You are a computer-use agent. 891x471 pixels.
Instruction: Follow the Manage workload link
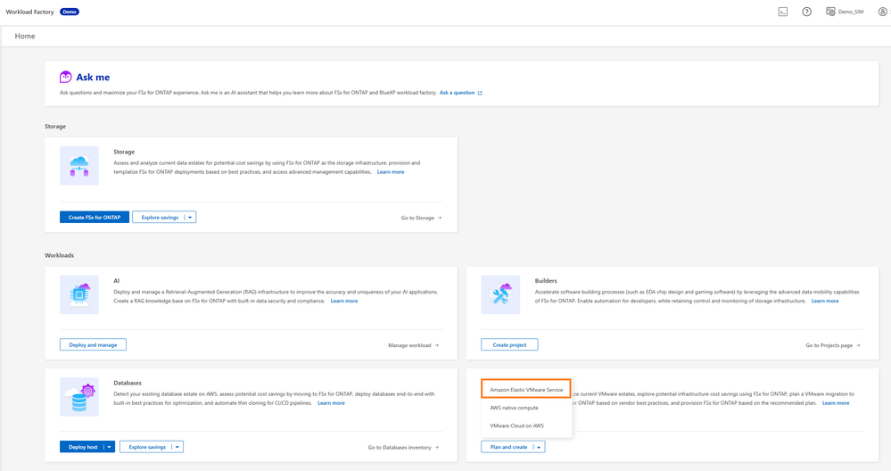pos(413,345)
